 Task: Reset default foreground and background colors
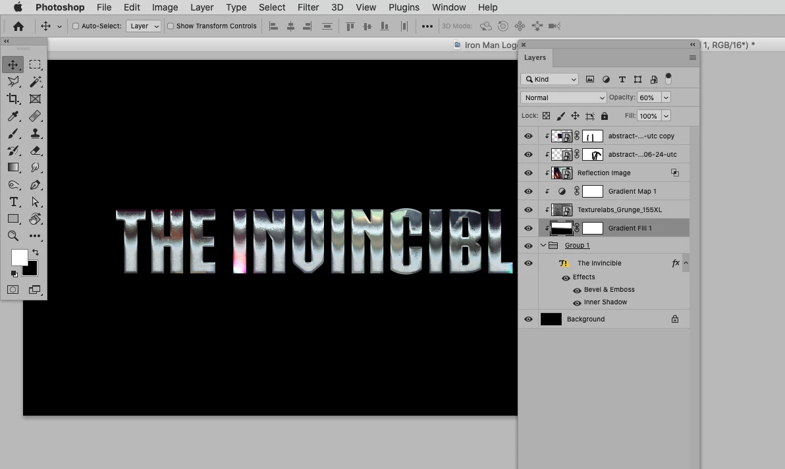coord(14,274)
